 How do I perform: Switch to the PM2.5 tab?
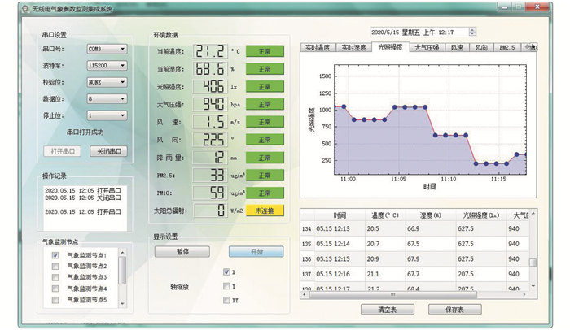click(507, 48)
